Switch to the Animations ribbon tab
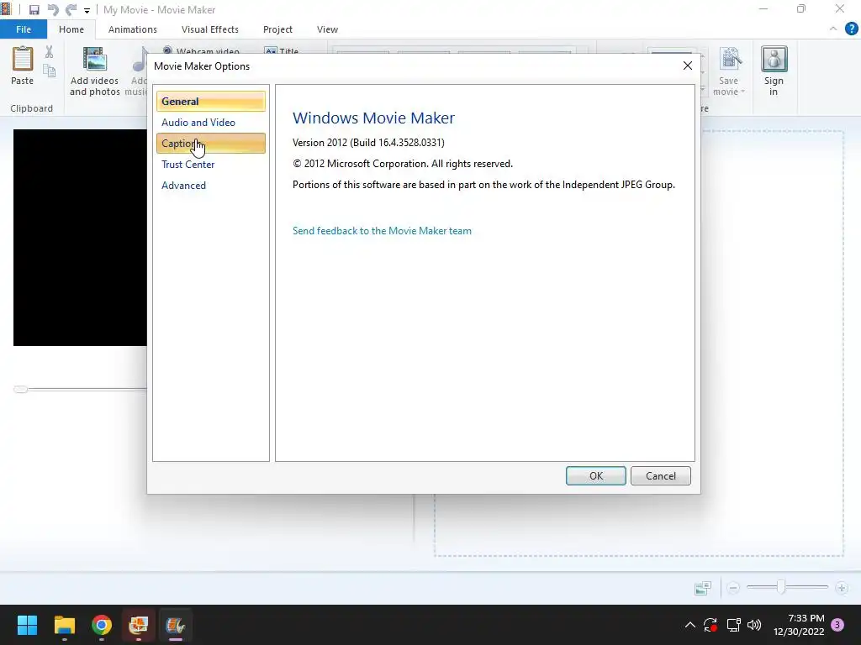 132,29
